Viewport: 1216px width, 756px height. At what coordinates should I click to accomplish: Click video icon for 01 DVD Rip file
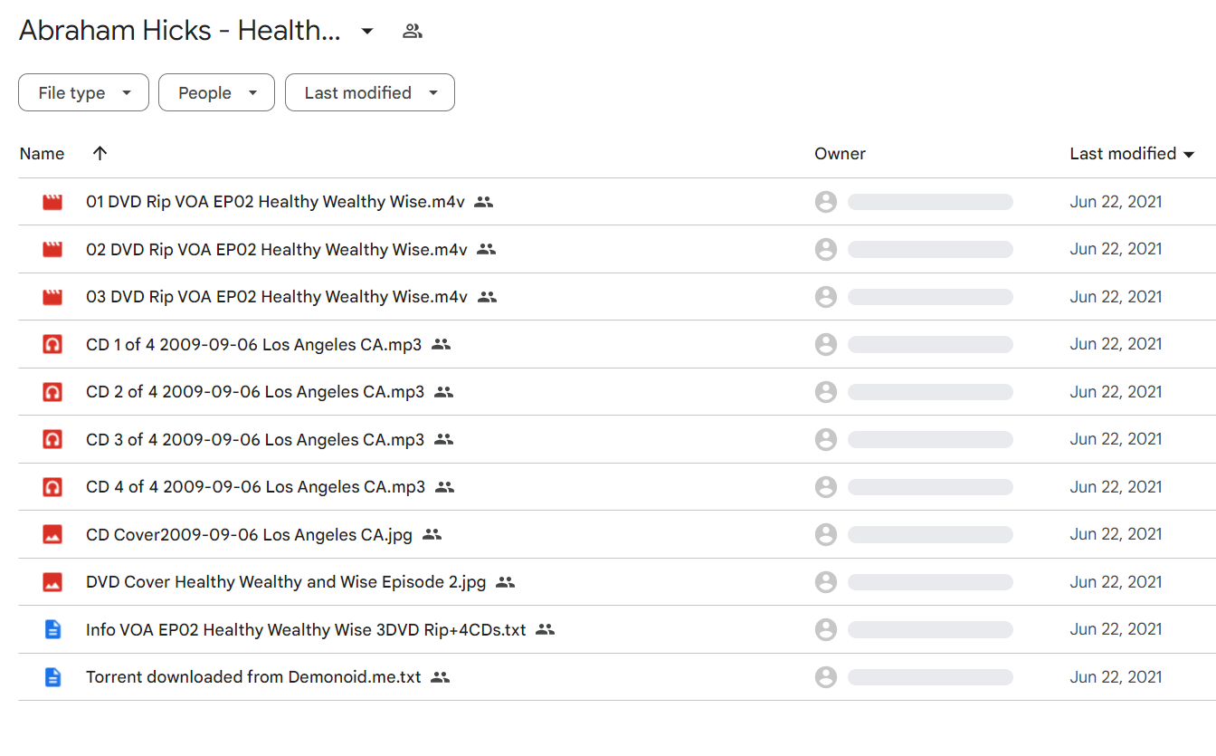coord(52,202)
